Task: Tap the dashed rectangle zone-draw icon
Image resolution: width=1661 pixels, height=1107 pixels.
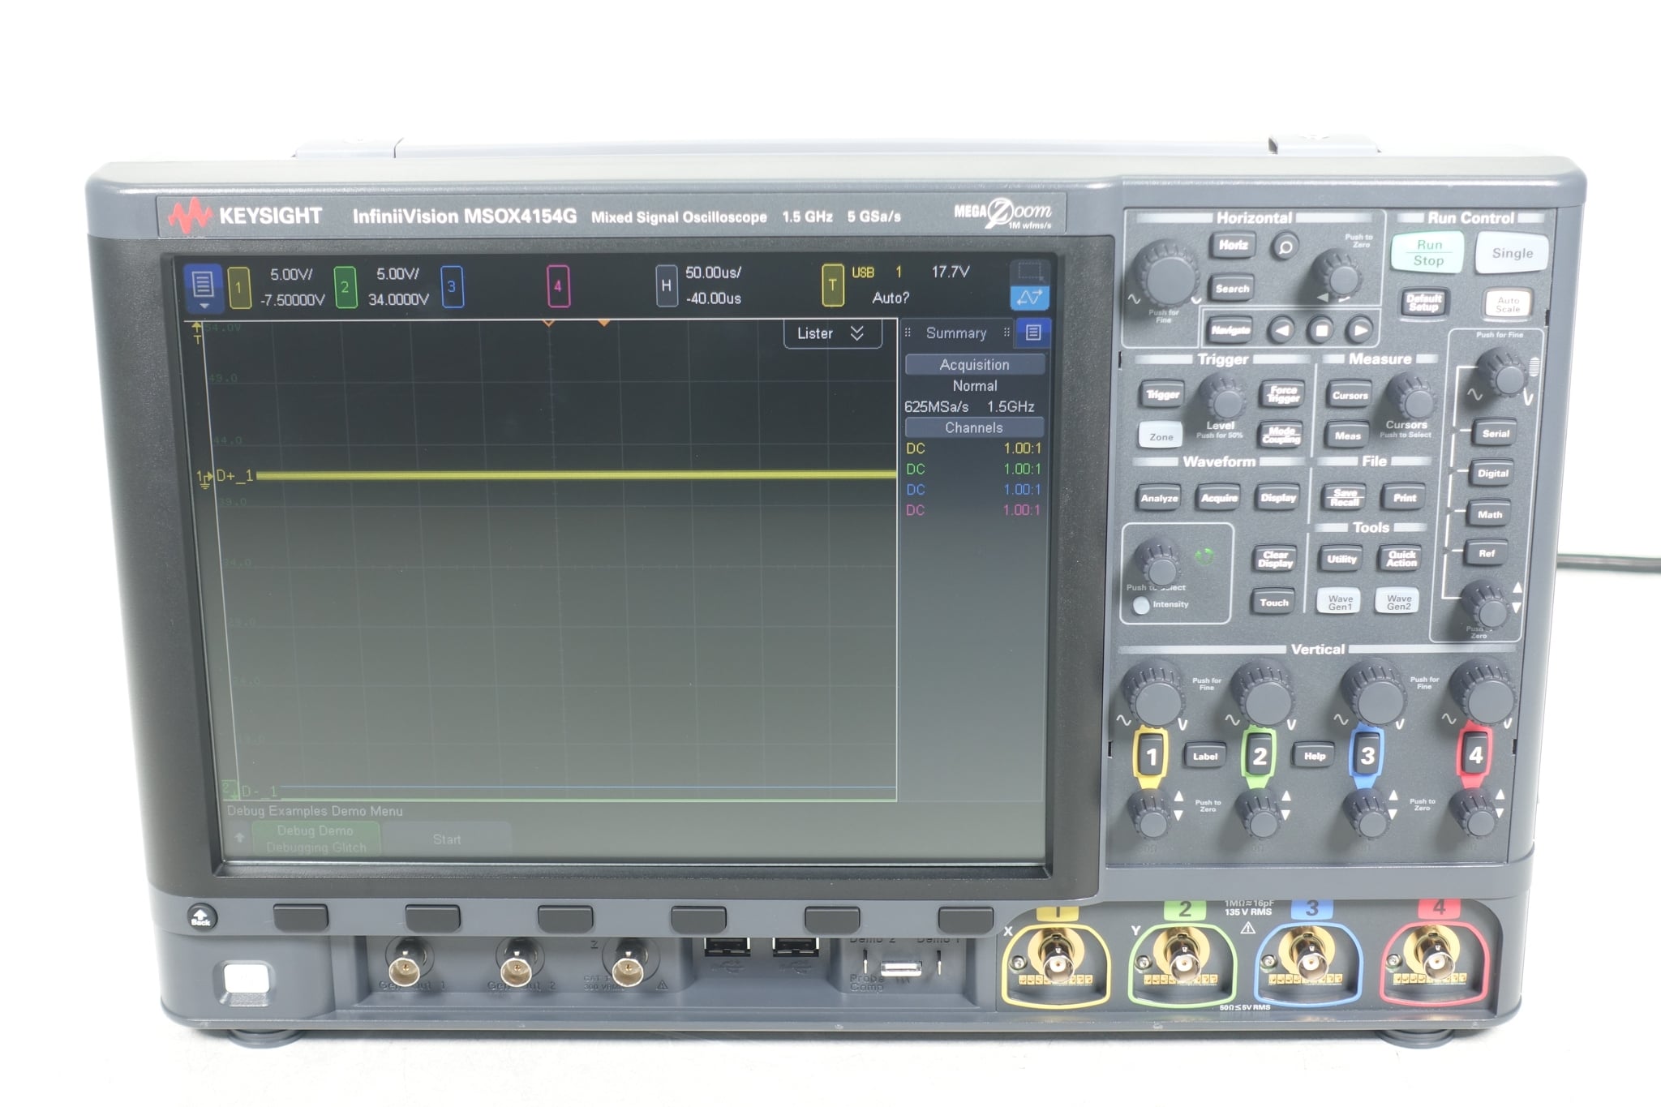Action: [1030, 271]
